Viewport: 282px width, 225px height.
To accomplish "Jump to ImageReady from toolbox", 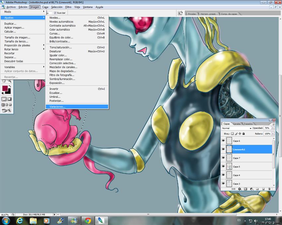I will point(7,111).
